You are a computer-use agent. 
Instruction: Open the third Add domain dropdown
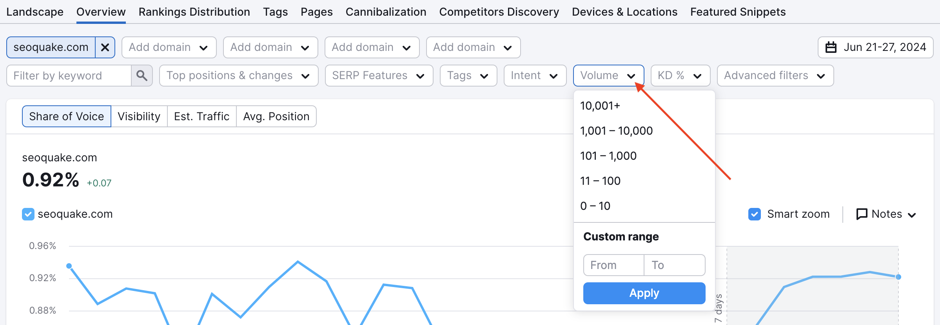[372, 47]
